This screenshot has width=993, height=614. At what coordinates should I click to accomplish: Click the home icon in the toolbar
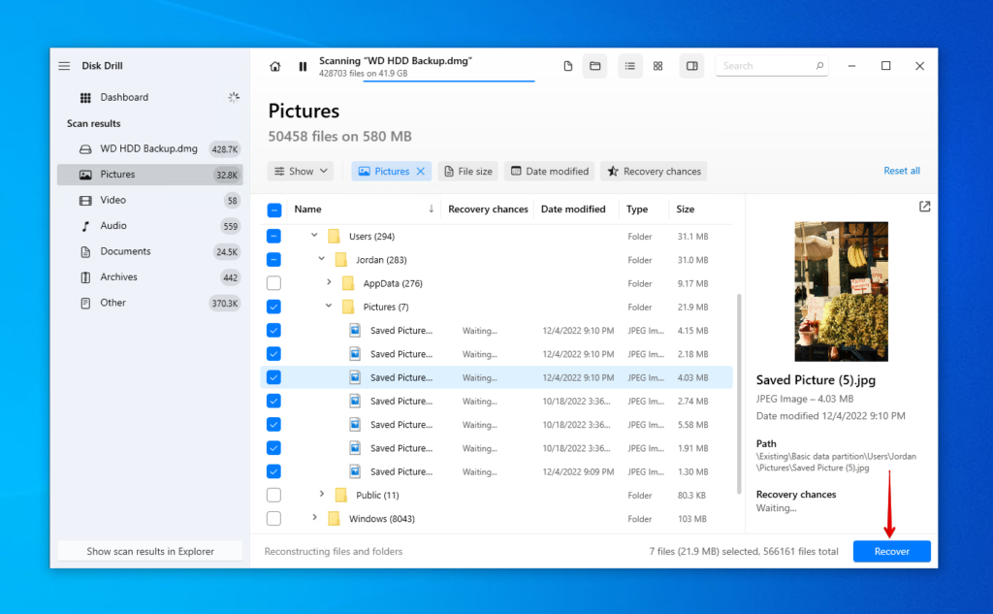(274, 65)
